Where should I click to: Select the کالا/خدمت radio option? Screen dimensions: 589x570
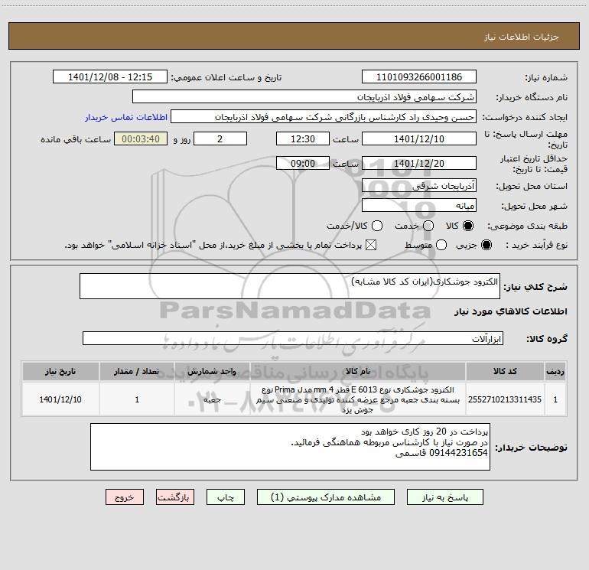click(377, 226)
